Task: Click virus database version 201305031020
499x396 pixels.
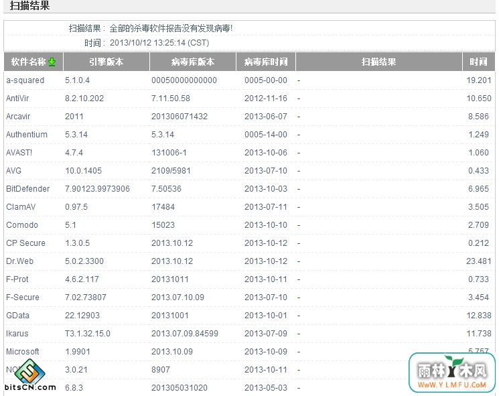Action: pos(180,388)
